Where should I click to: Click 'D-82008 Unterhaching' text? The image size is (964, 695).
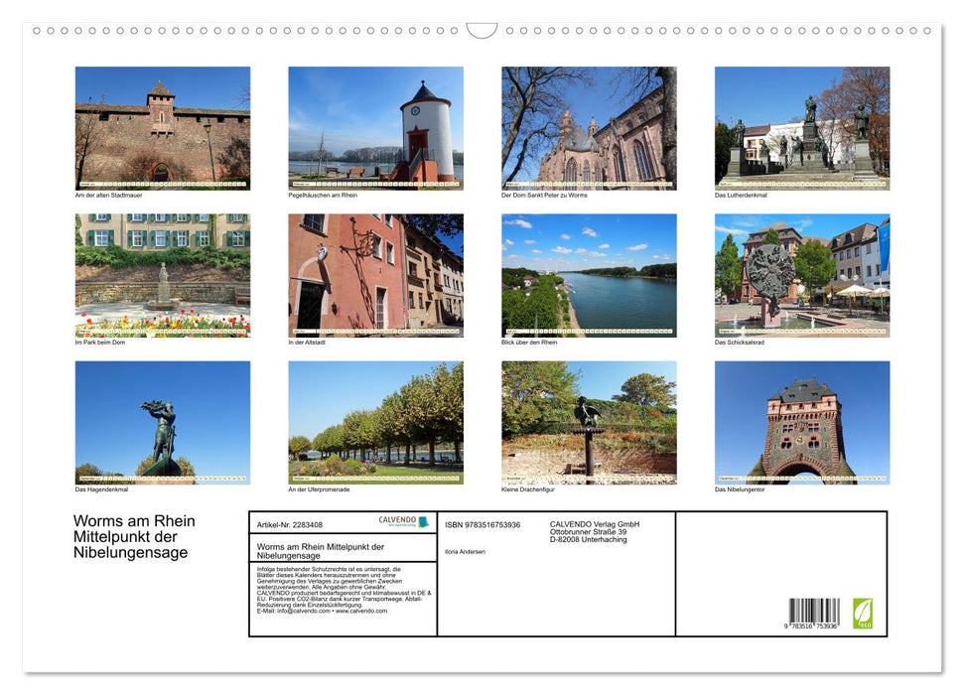tap(589, 539)
